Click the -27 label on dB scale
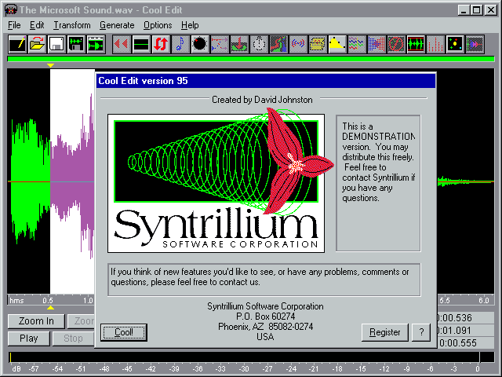The width and height of the screenshot is (502, 377). tap(267, 369)
